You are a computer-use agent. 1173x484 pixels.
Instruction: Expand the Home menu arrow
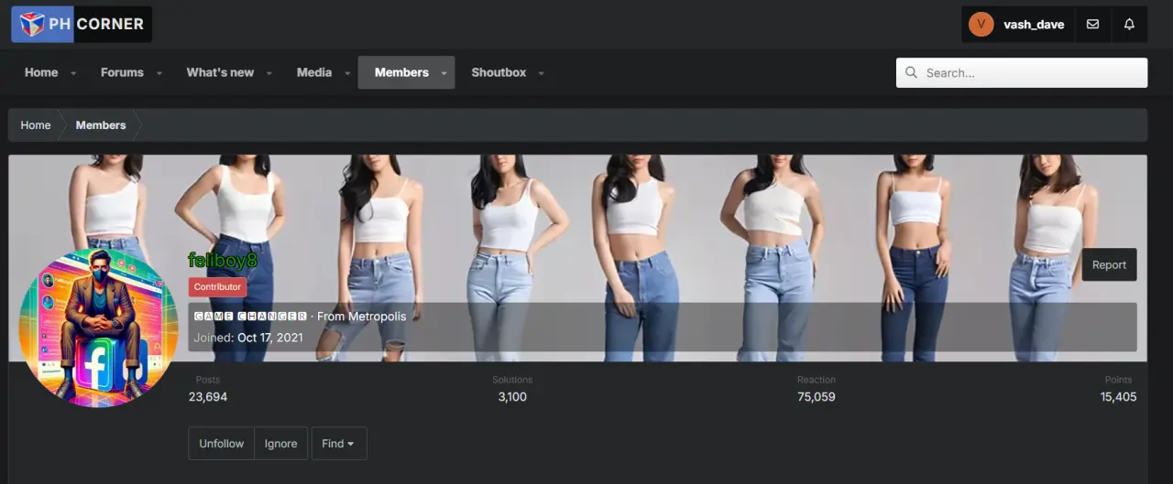(x=73, y=73)
